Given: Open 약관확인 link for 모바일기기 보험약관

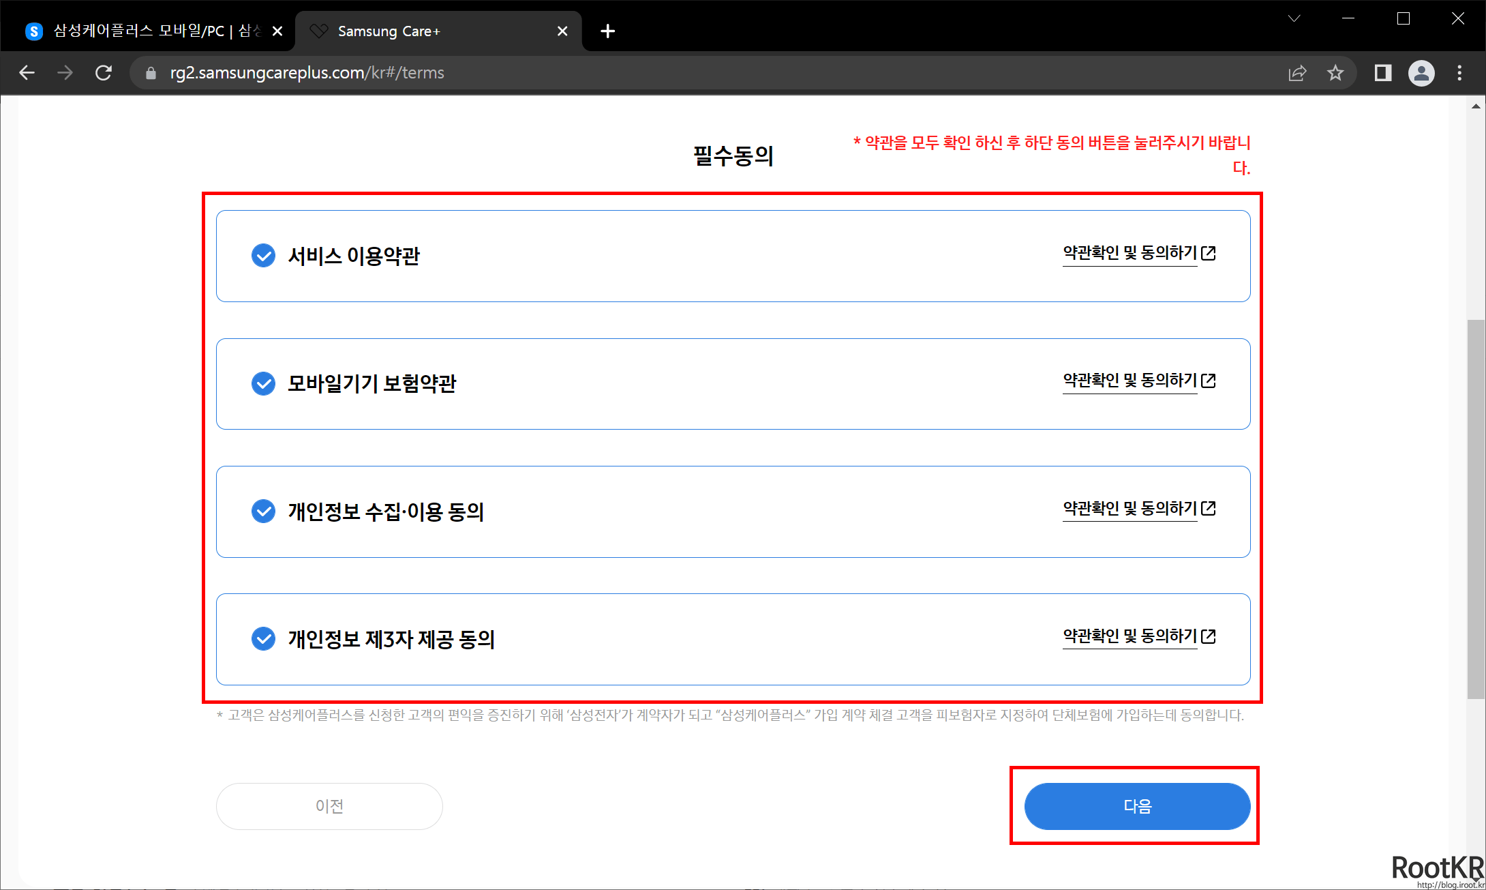Looking at the screenshot, I should click(x=1130, y=381).
